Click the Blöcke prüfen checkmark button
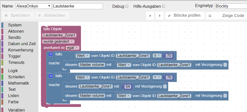247x112 pixels. (185, 15)
